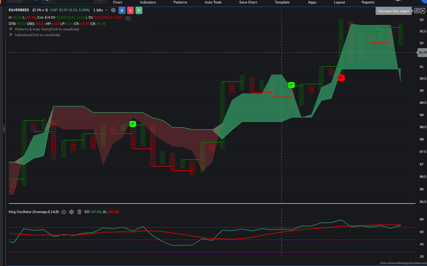This screenshot has height=266, width=427.
Task: Click the red HP marker
Action: click(x=341, y=78)
